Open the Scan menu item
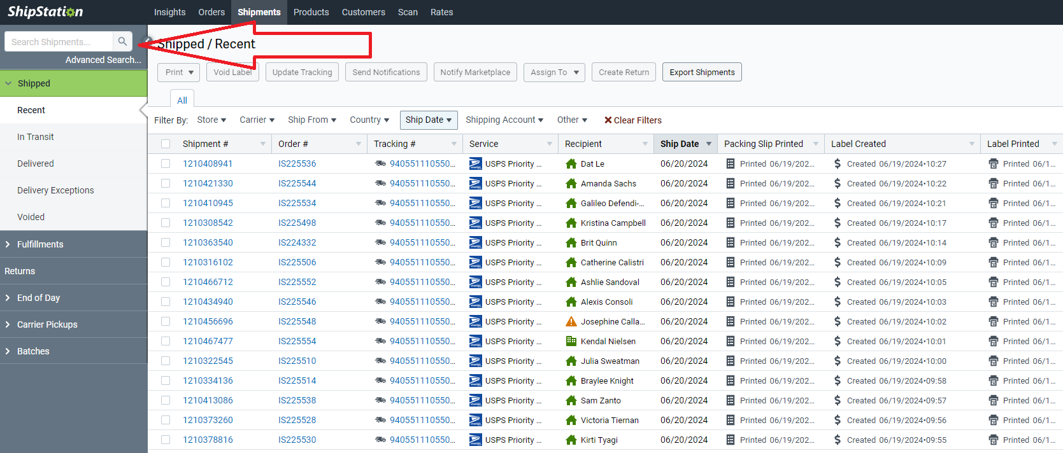1063x453 pixels. tap(408, 12)
